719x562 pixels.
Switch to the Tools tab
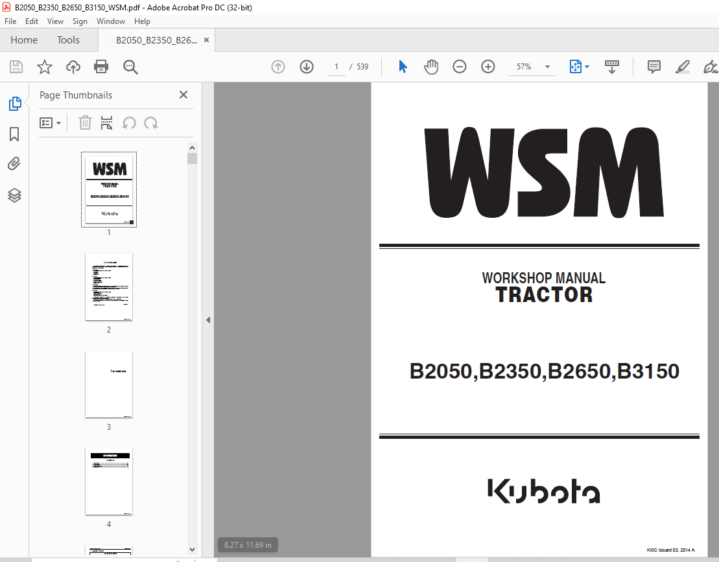[x=68, y=40]
